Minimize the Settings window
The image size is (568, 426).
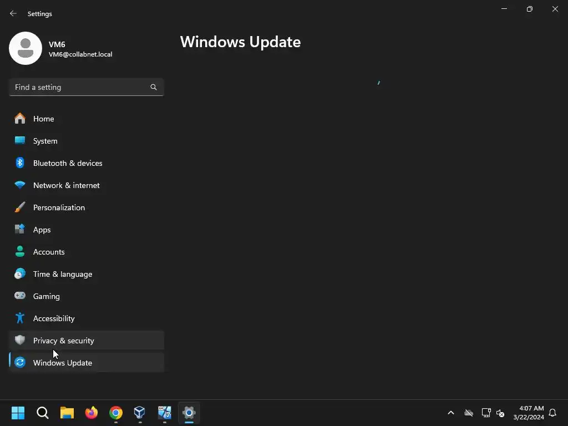pos(504,9)
